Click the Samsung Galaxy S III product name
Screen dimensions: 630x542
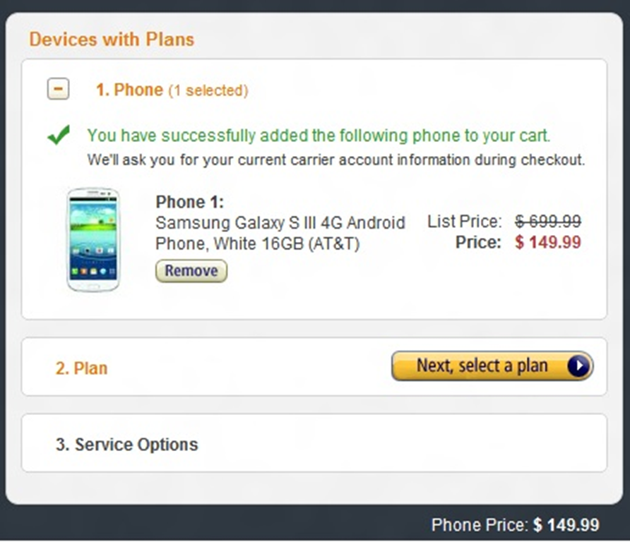tap(280, 234)
